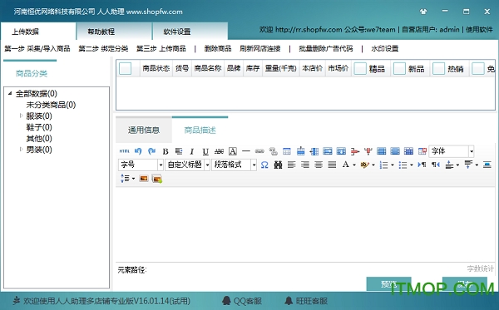The image size is (499, 310).
Task: Open the 字体 font dropdown
Action: [x=472, y=151]
